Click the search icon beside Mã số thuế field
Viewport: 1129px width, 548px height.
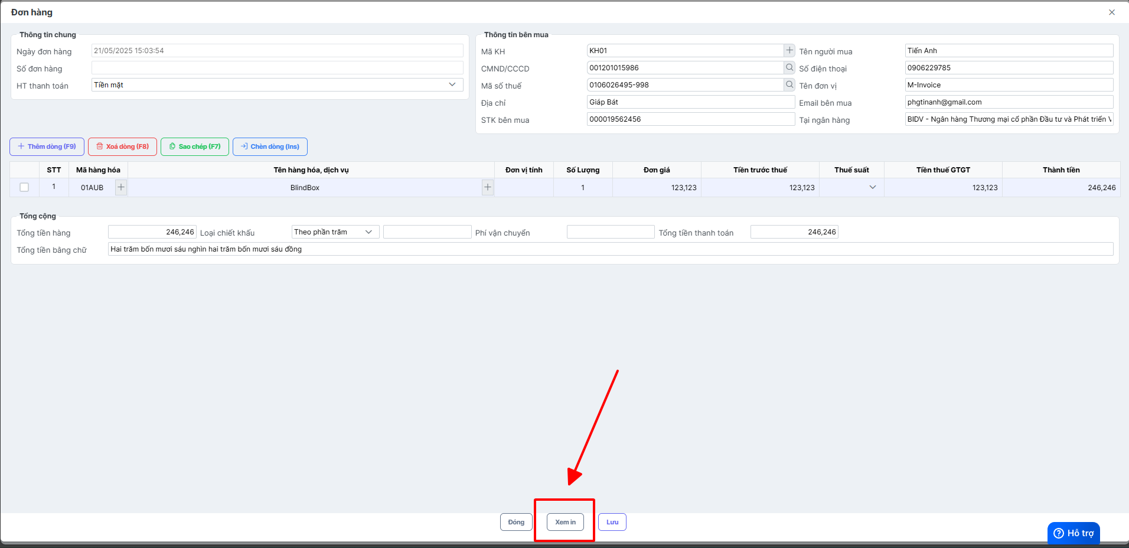coord(789,84)
